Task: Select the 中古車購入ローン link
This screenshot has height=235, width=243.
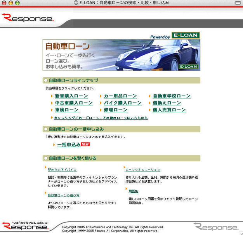Action: click(73, 103)
